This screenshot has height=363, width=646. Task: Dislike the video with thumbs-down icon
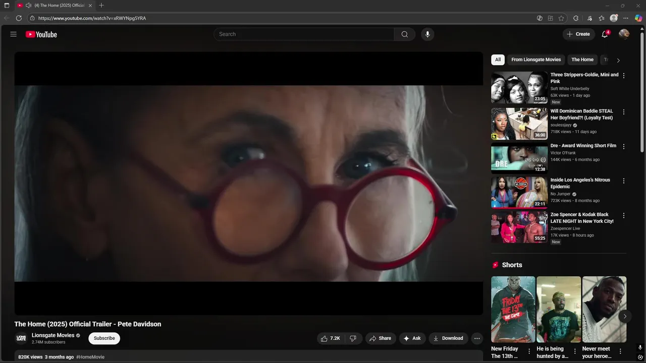click(x=353, y=338)
